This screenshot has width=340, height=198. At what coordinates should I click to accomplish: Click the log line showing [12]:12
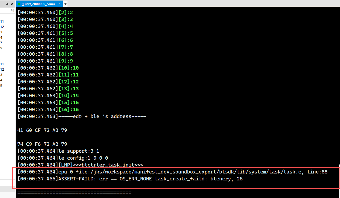[x=48, y=82]
